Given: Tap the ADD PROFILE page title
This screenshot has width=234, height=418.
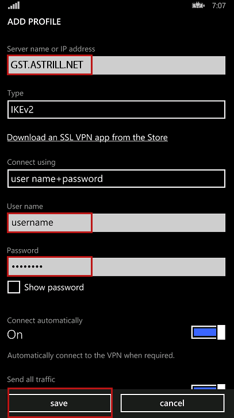Looking at the screenshot, I should (34, 22).
